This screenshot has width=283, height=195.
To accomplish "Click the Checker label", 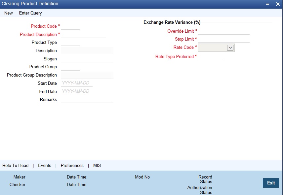I will [x=17, y=184].
